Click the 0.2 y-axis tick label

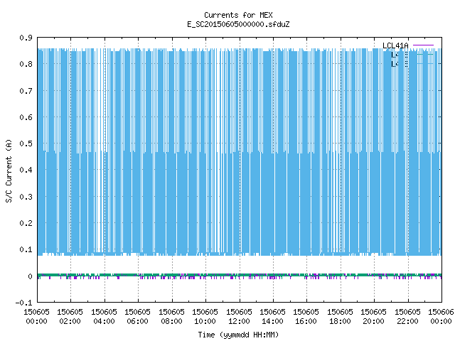[26, 223]
